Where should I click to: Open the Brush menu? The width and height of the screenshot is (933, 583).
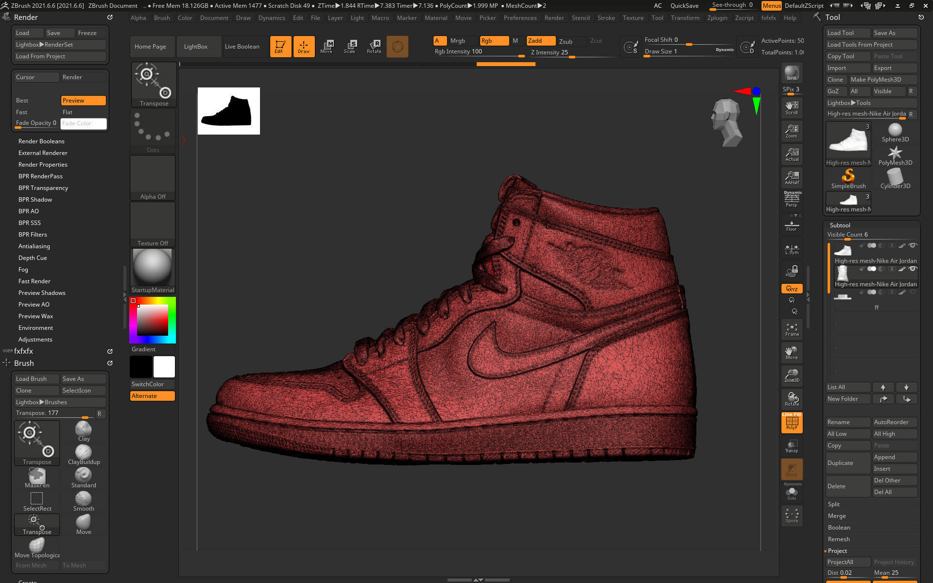tap(162, 18)
